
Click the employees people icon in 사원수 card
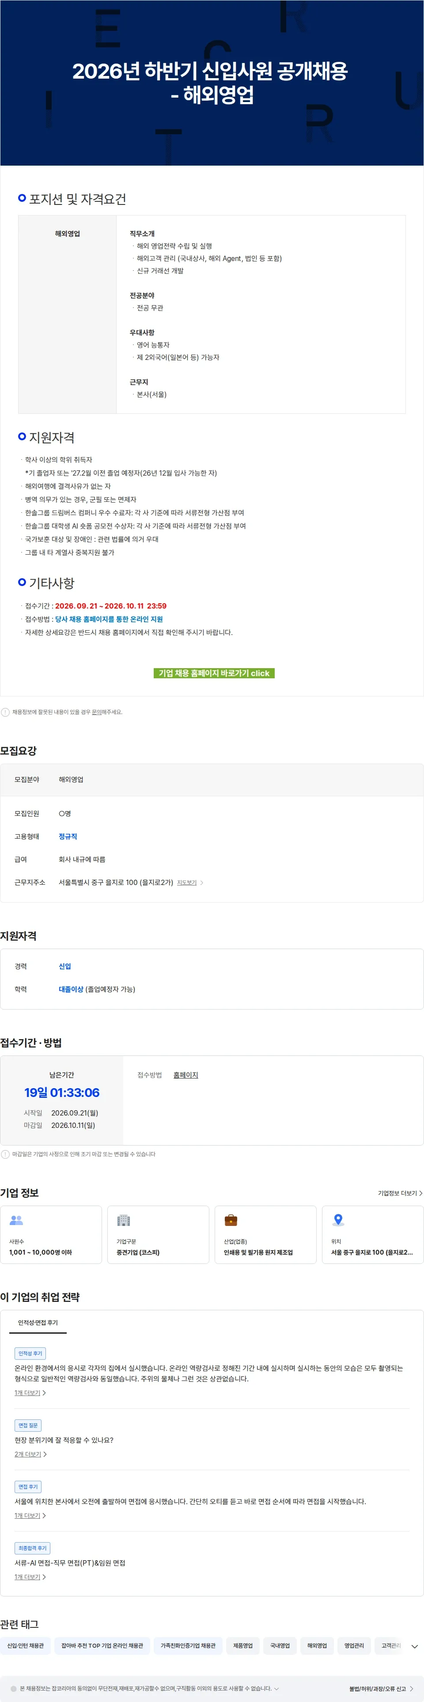[16, 1220]
